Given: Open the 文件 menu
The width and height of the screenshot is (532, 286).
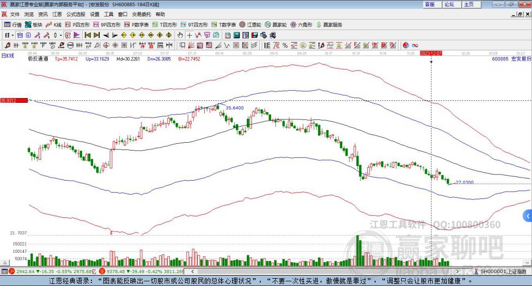Looking at the screenshot, I should tap(15, 14).
